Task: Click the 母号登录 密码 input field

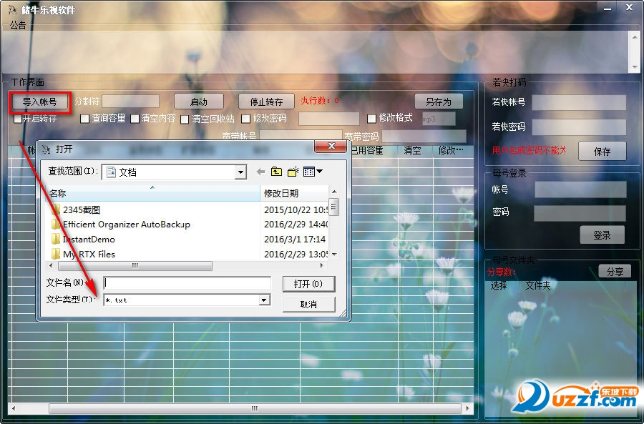Action: 580,214
